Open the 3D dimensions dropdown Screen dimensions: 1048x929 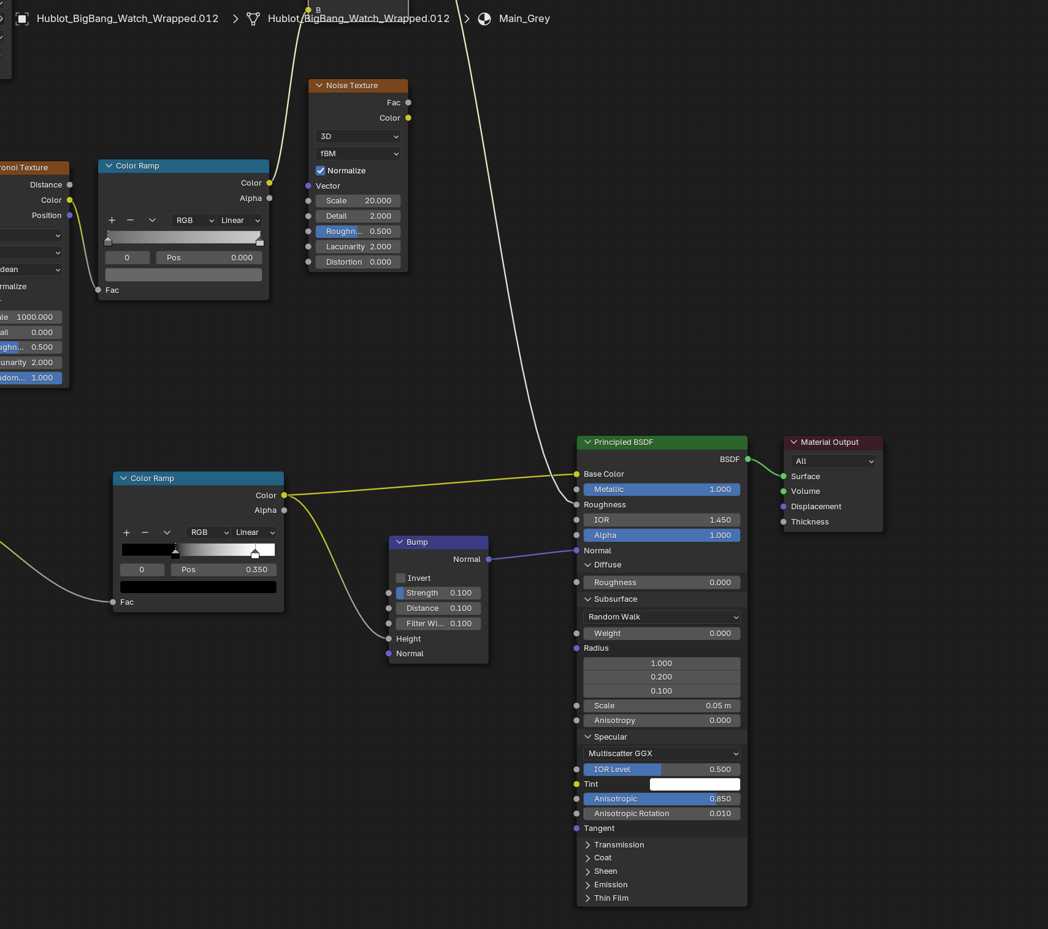(x=358, y=137)
